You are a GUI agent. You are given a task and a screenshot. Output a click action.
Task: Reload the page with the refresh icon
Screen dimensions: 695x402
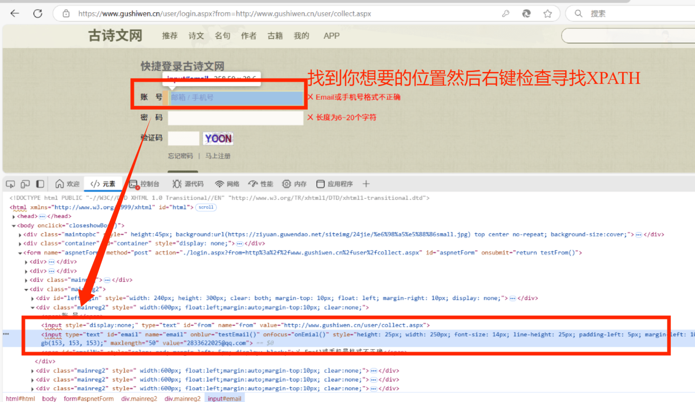[x=38, y=14]
